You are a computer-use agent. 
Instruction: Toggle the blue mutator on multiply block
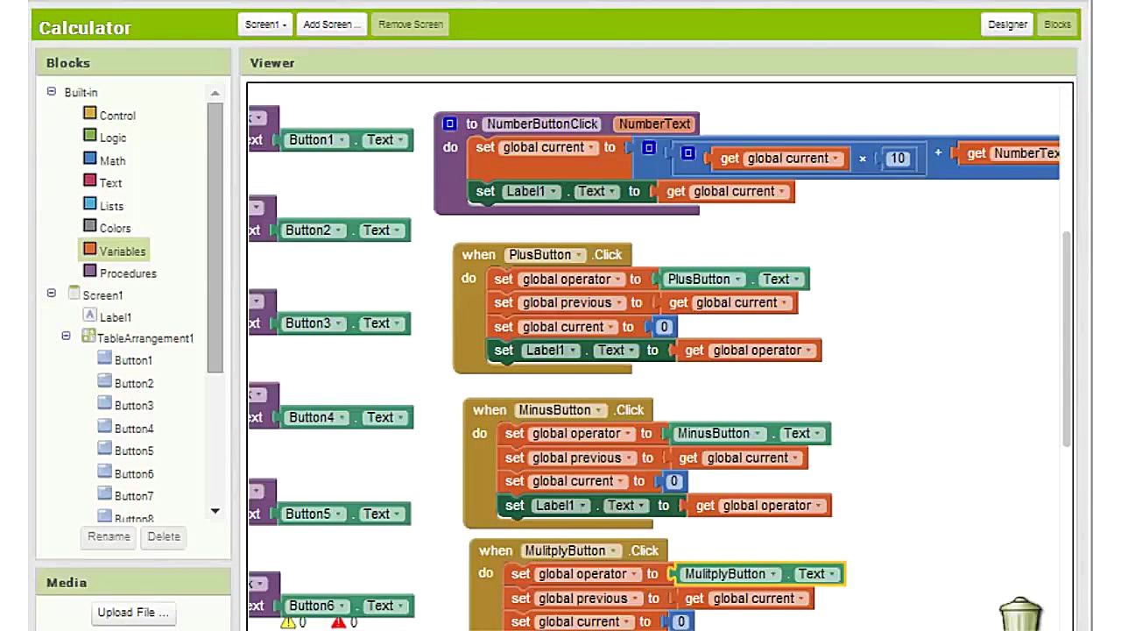pyautogui.click(x=687, y=154)
